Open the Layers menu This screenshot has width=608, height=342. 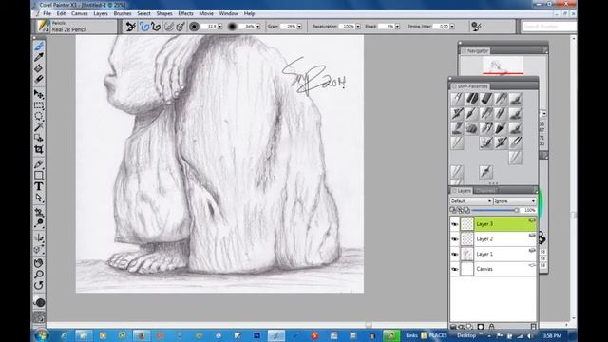click(x=101, y=13)
